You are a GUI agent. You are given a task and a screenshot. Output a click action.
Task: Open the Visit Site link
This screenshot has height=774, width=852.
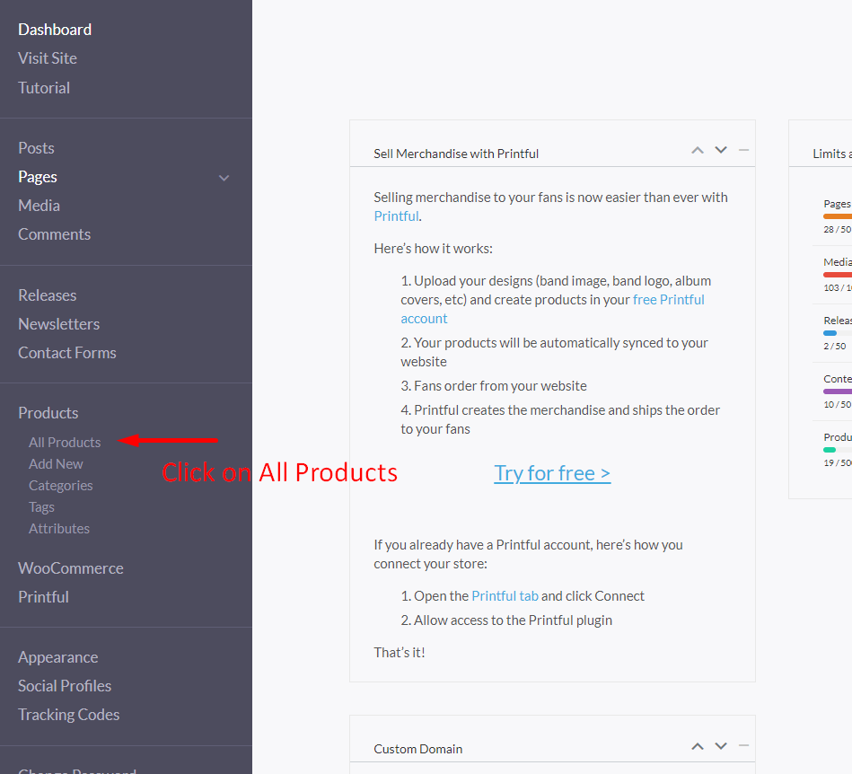[48, 58]
